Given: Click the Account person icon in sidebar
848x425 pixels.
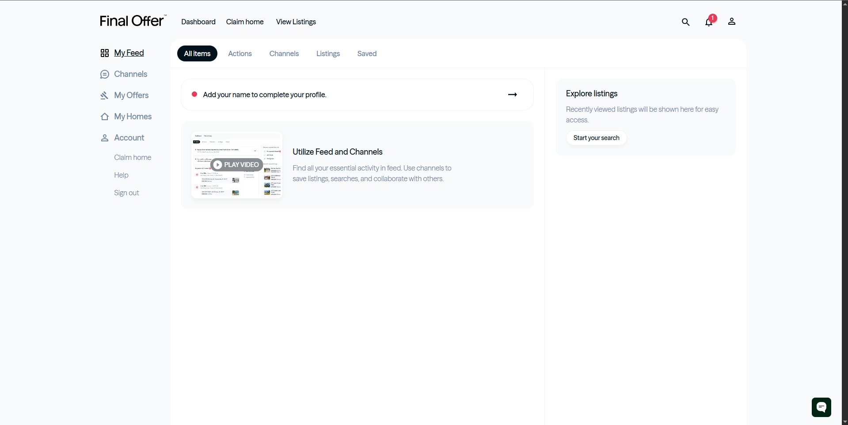Looking at the screenshot, I should (105, 138).
